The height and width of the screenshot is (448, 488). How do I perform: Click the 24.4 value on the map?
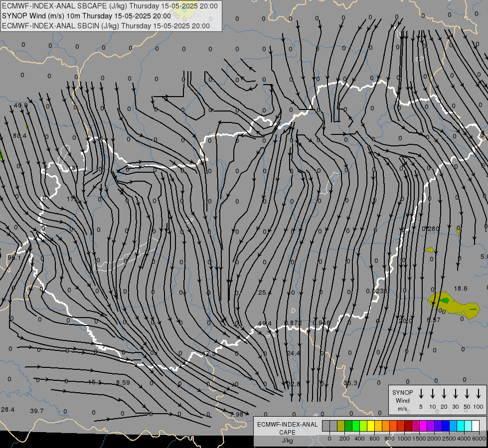293,353
